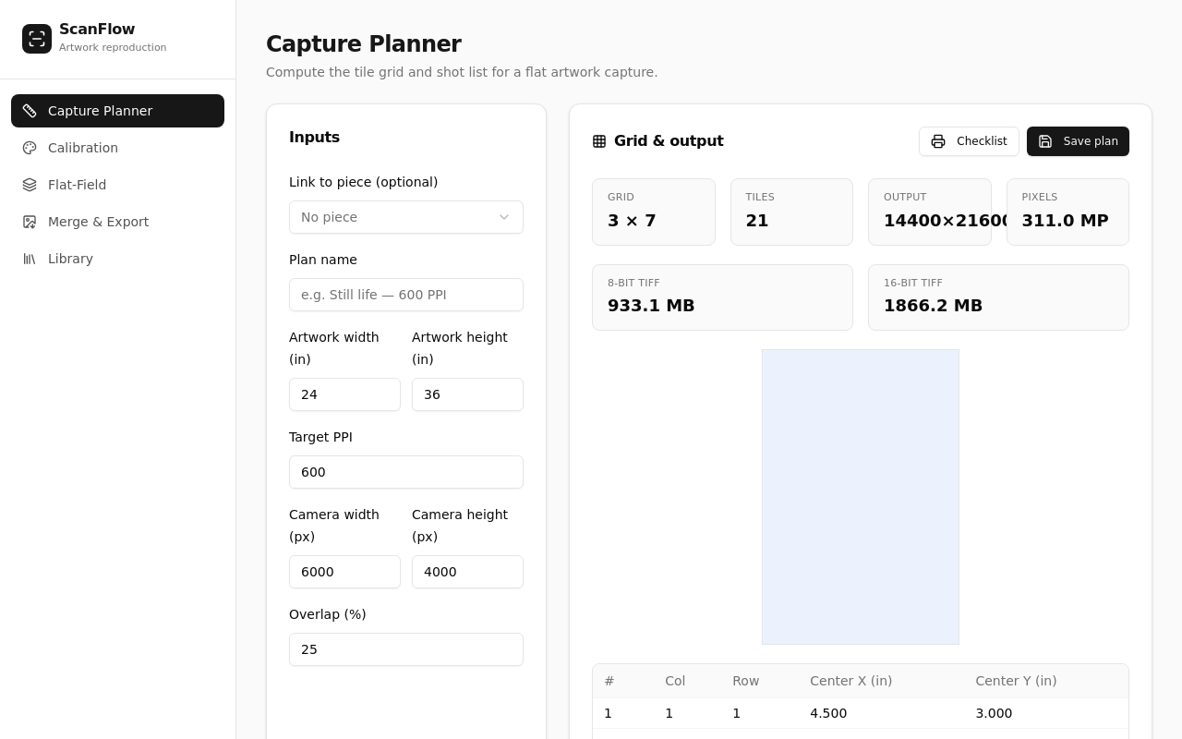1182x739 pixels.
Task: Open the Link to piece dropdown
Action: [406, 217]
